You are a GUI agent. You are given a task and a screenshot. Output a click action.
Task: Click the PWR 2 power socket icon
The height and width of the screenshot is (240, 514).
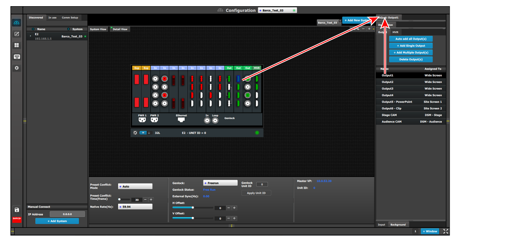pyautogui.click(x=154, y=120)
